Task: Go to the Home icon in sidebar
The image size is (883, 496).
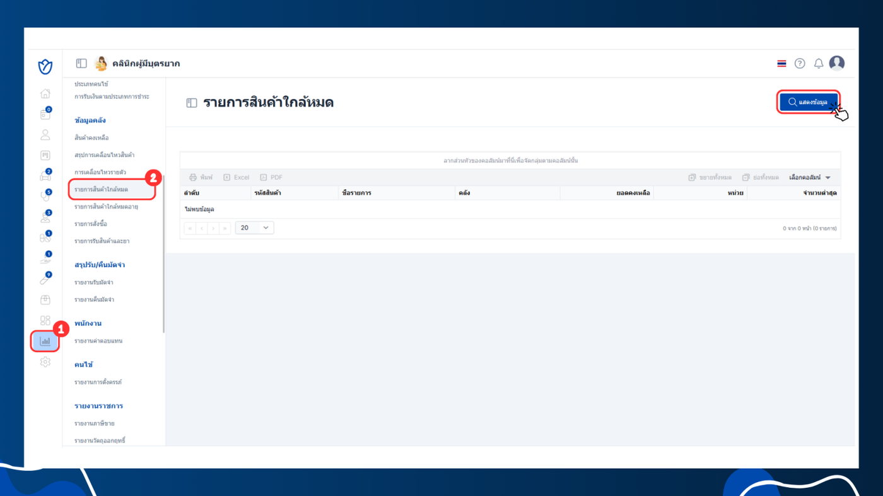Action: coord(45,94)
